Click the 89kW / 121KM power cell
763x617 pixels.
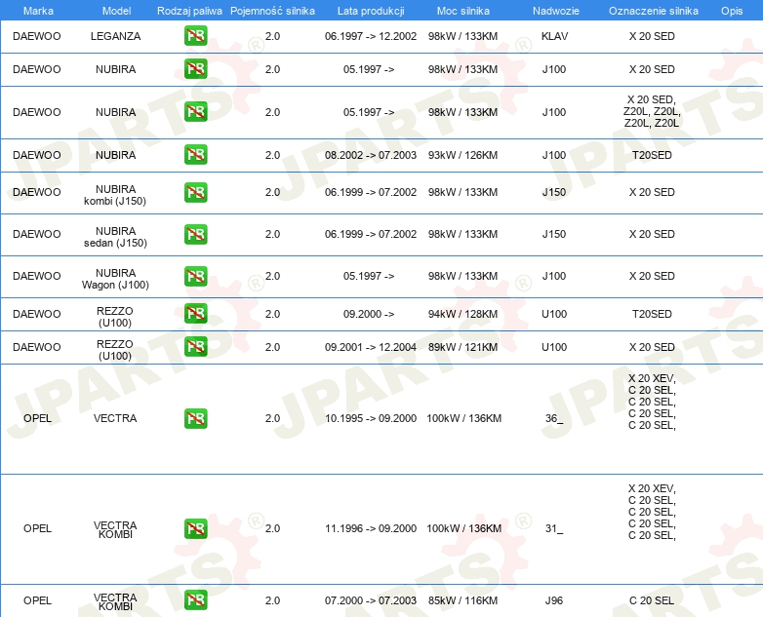(462, 347)
